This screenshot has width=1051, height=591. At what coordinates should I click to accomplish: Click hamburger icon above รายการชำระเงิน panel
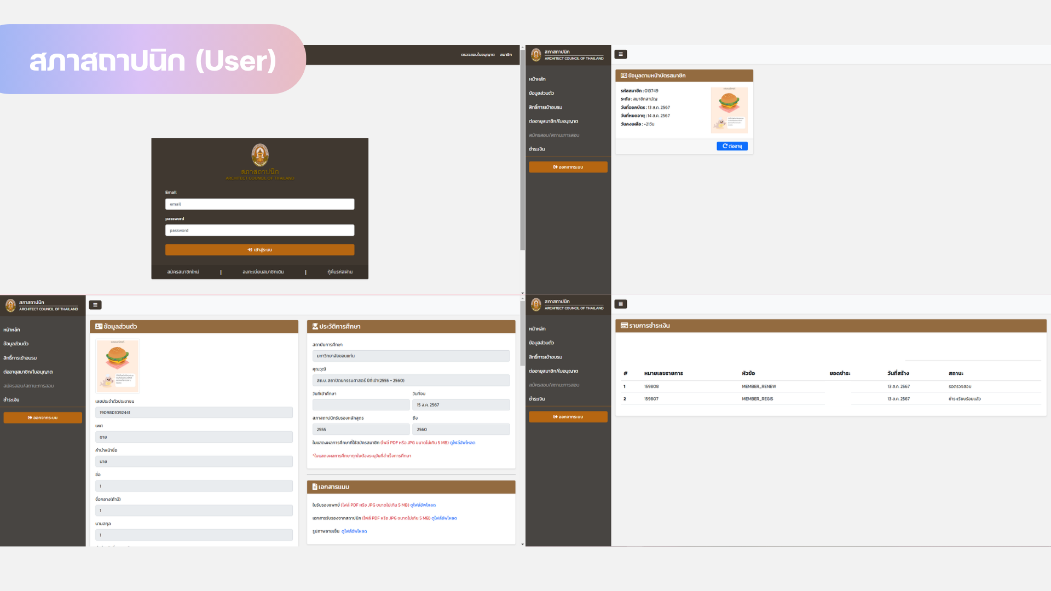click(620, 304)
